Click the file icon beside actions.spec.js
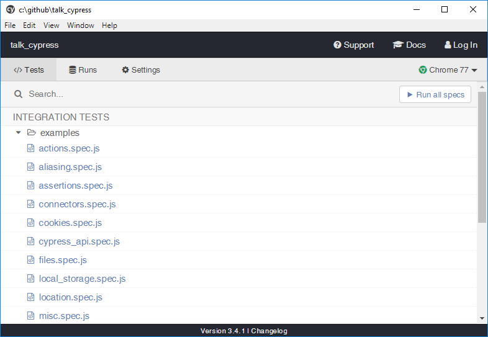This screenshot has width=488, height=337. [x=30, y=148]
